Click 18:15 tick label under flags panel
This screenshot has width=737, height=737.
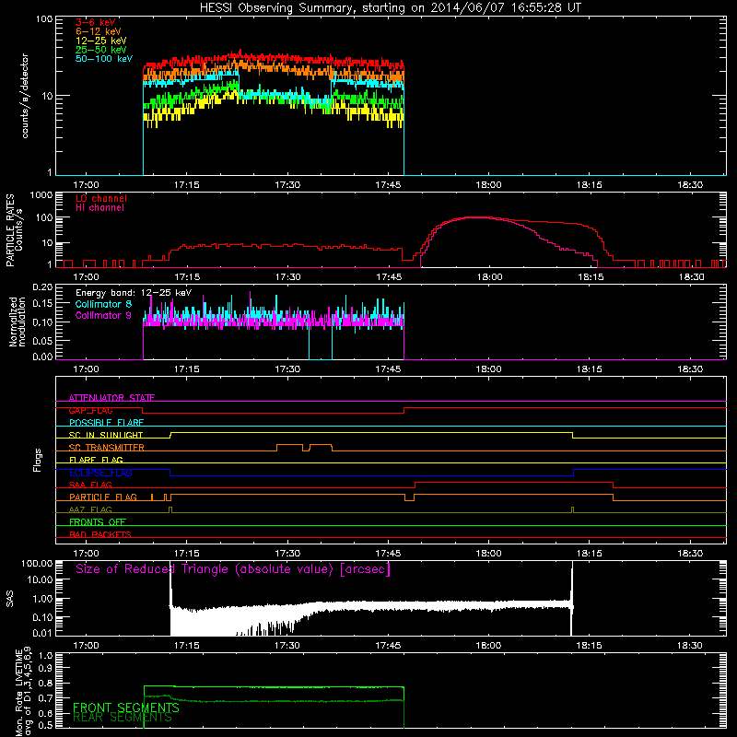(590, 554)
